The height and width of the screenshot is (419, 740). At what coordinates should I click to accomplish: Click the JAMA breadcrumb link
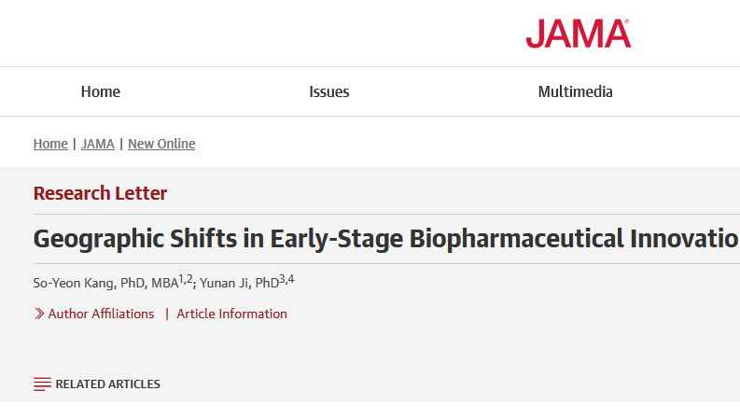point(98,144)
